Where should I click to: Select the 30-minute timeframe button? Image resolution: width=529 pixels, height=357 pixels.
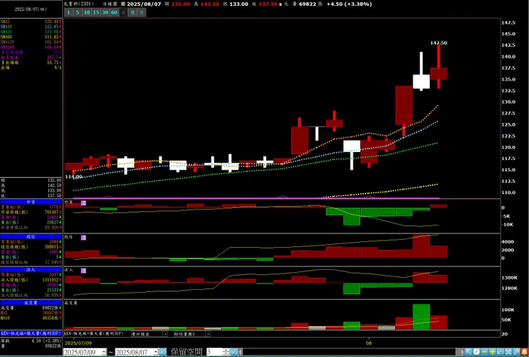[105, 12]
